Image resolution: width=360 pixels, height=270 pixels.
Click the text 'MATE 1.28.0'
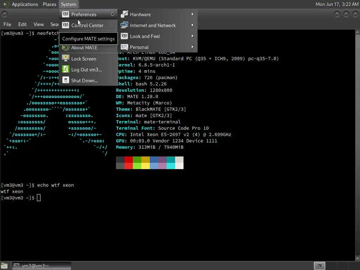click(143, 97)
